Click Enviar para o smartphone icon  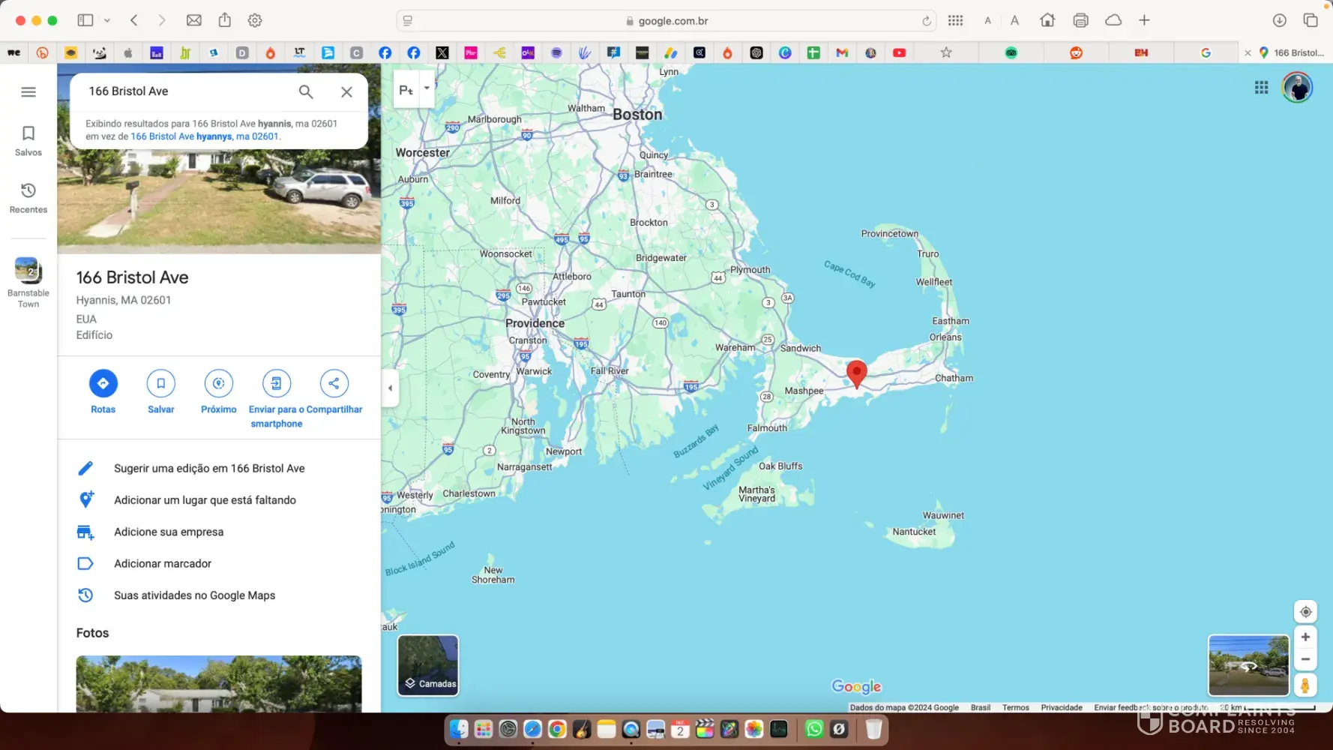276,383
